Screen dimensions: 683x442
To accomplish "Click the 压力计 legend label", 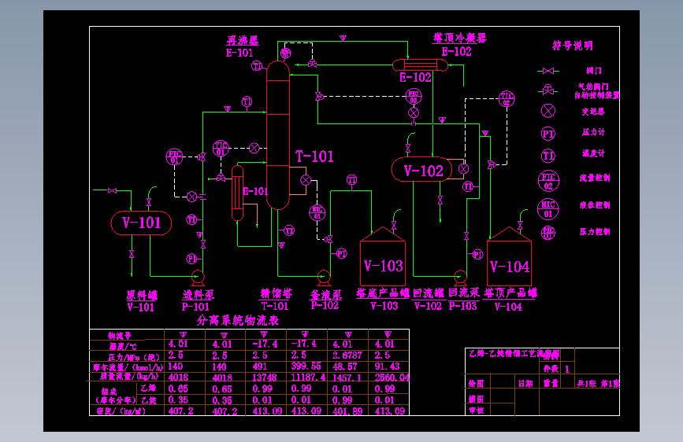I will point(593,132).
